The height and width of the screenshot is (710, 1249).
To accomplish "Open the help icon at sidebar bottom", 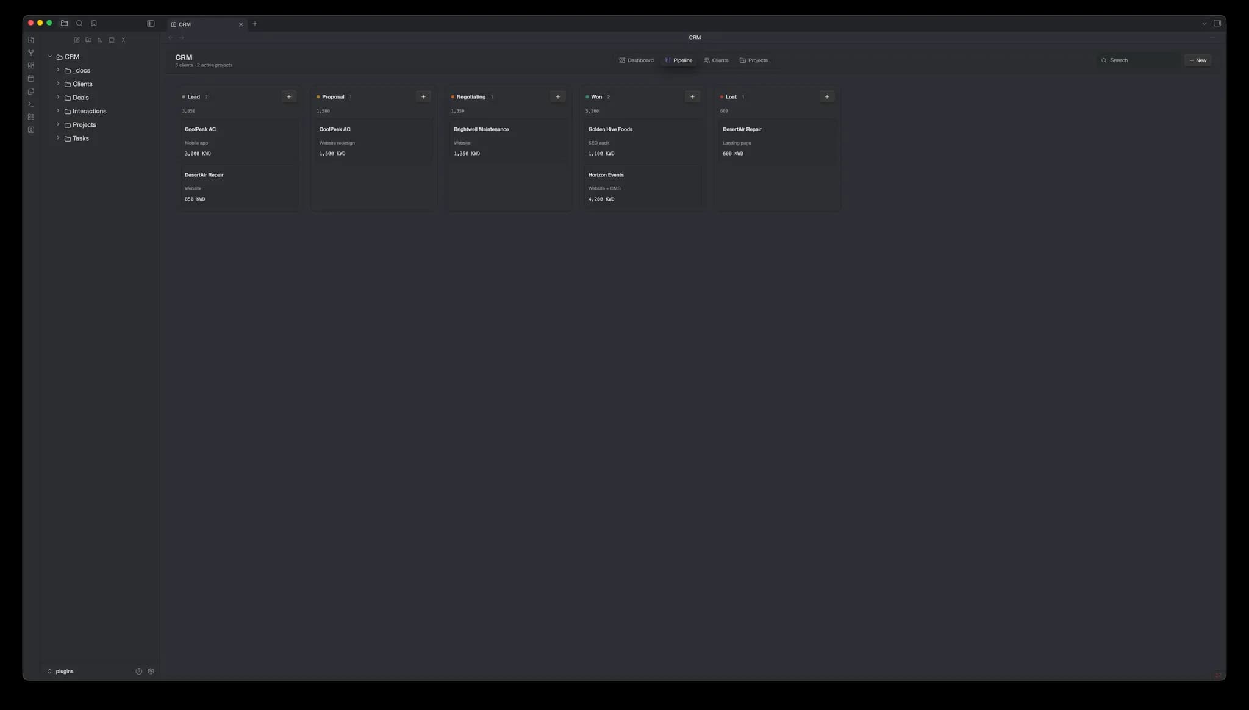I will pyautogui.click(x=138, y=671).
